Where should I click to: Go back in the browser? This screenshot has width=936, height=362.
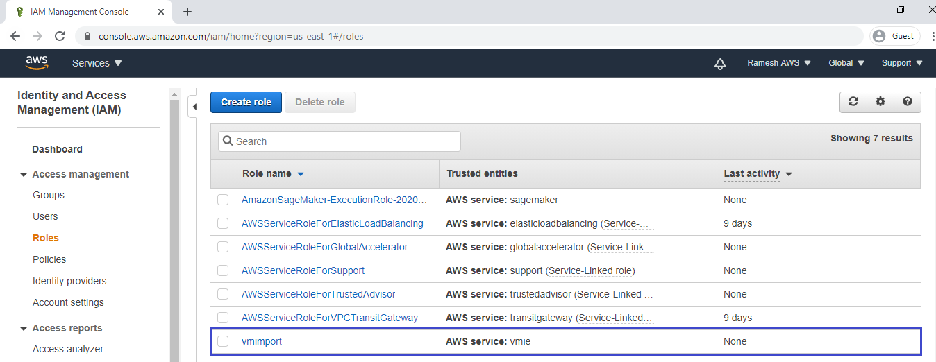tap(15, 36)
